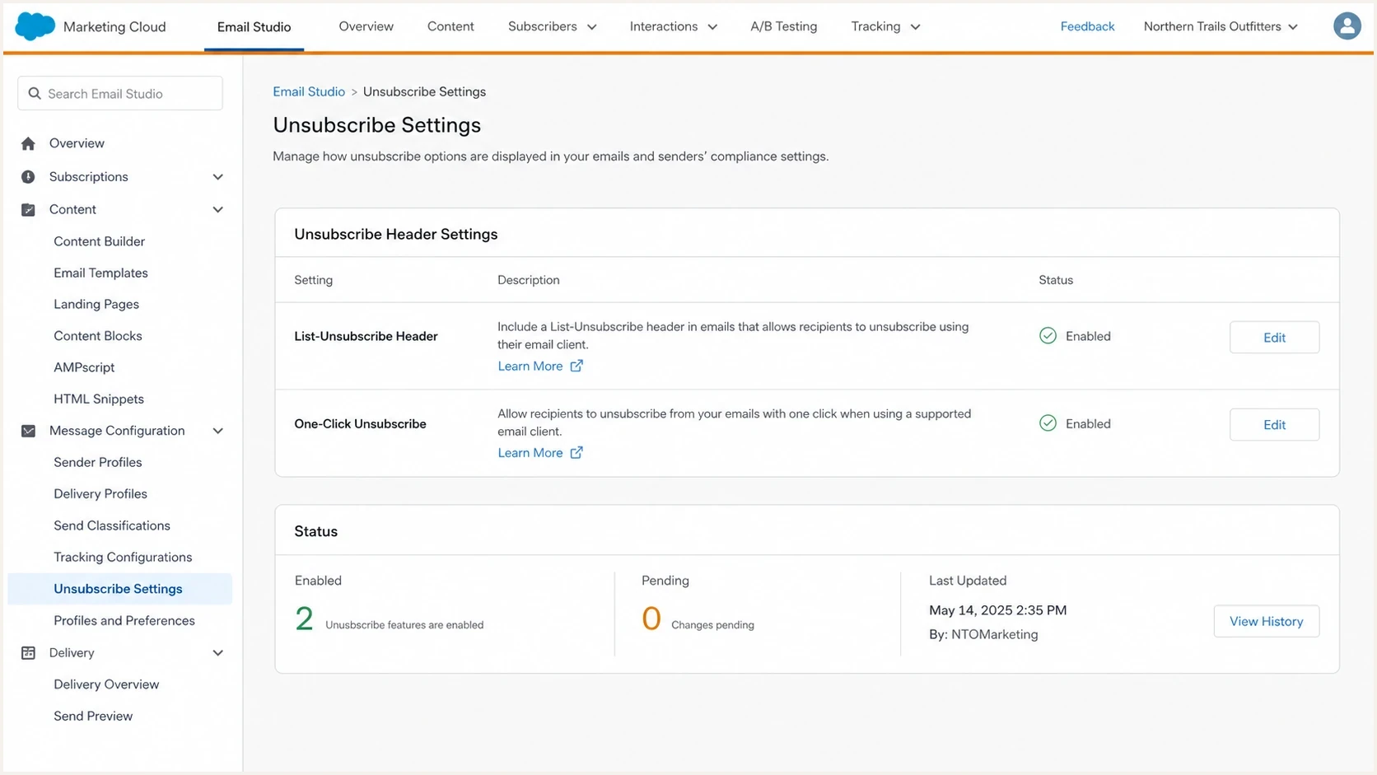
Task: Click the Description column header
Action: click(x=529, y=280)
